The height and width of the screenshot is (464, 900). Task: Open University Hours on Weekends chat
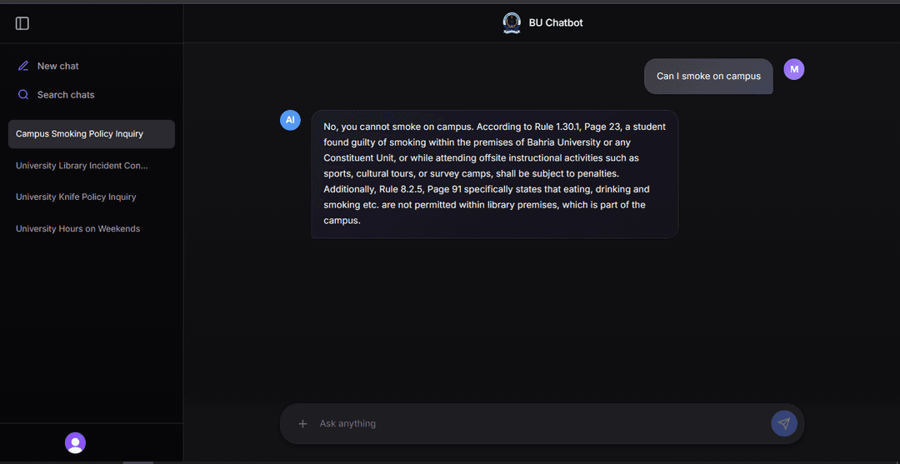pos(92,228)
